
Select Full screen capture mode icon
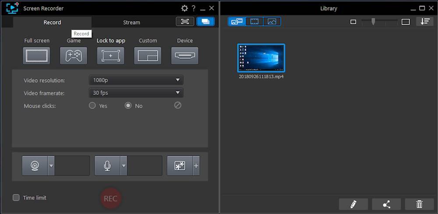[x=36, y=56]
